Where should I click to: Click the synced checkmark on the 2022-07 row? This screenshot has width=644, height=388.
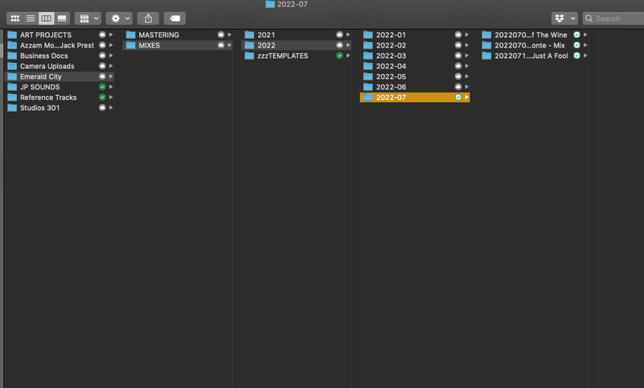pyautogui.click(x=458, y=97)
